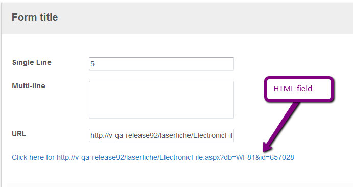Click the 'Multi-line' field label
Image resolution: width=353 pixels, height=187 pixels.
(x=29, y=86)
